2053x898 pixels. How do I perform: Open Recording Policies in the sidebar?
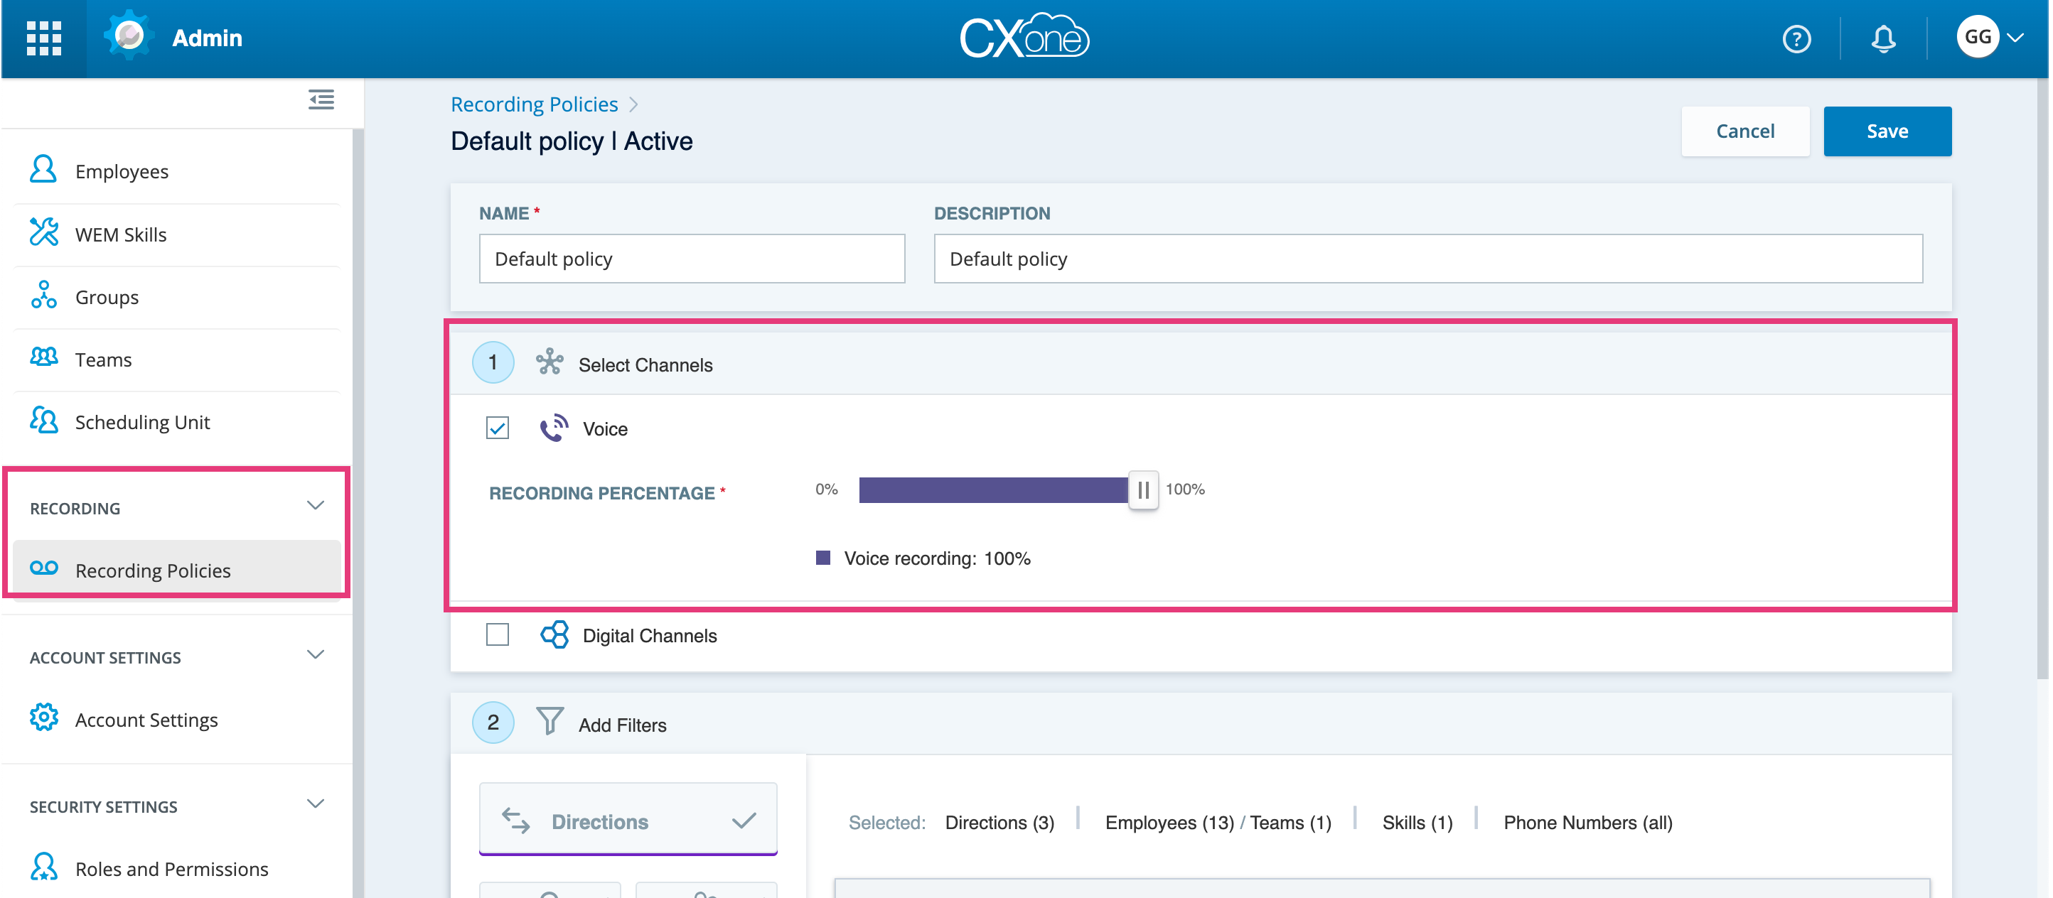click(x=153, y=570)
